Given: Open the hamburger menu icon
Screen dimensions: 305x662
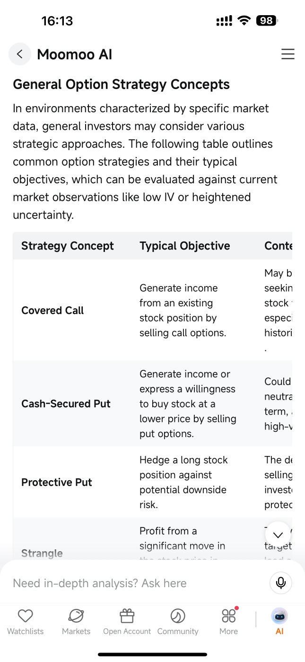Looking at the screenshot, I should point(288,54).
